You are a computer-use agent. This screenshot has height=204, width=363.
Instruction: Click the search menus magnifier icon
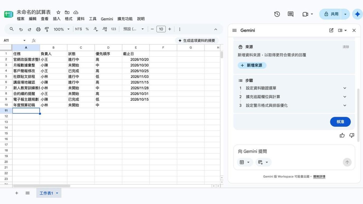pyautogui.click(x=12, y=29)
